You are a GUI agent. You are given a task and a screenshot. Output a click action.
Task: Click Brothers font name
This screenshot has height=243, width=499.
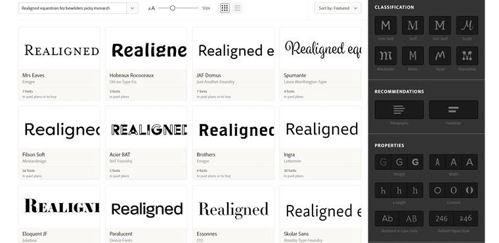(206, 154)
